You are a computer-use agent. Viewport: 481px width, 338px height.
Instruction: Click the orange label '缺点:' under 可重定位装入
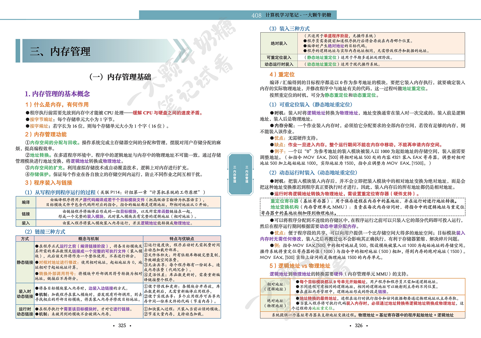click(280, 145)
